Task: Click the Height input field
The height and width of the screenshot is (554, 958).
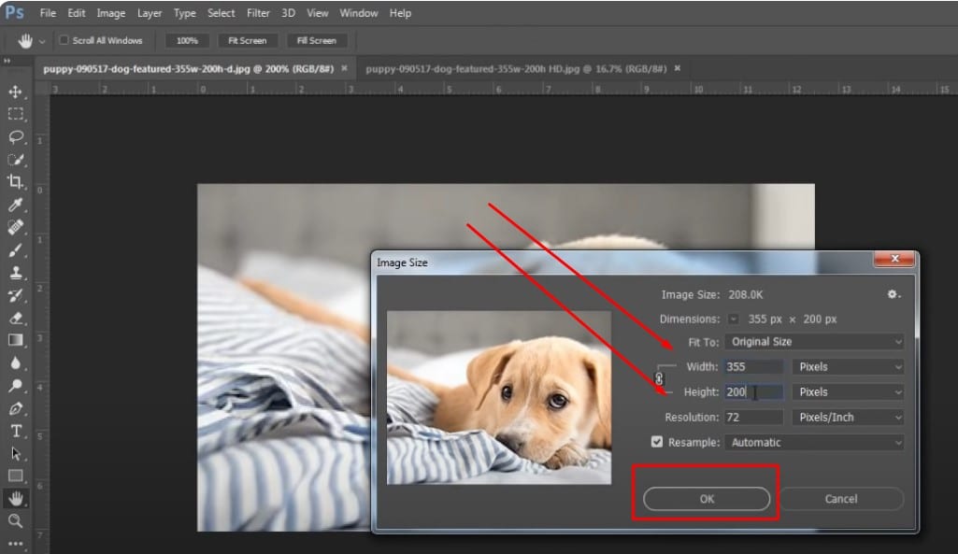Action: 754,392
